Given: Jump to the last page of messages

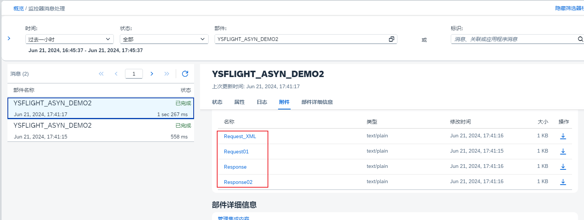Looking at the screenshot, I should pos(167,73).
